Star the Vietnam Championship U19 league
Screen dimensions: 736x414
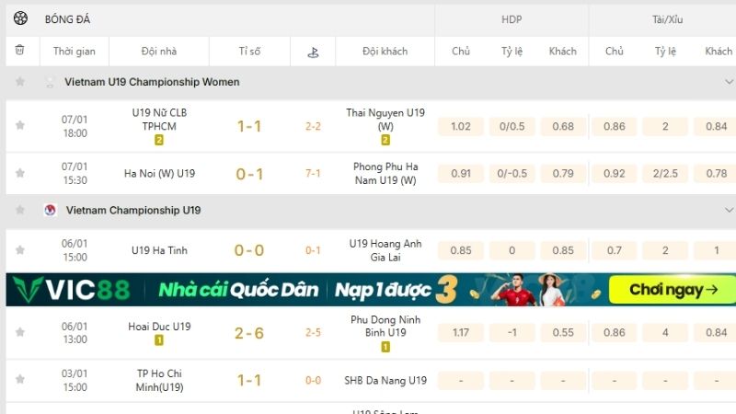[20, 210]
